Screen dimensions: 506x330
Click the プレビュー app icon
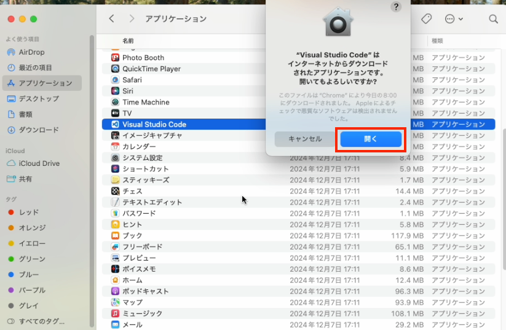[x=115, y=258]
